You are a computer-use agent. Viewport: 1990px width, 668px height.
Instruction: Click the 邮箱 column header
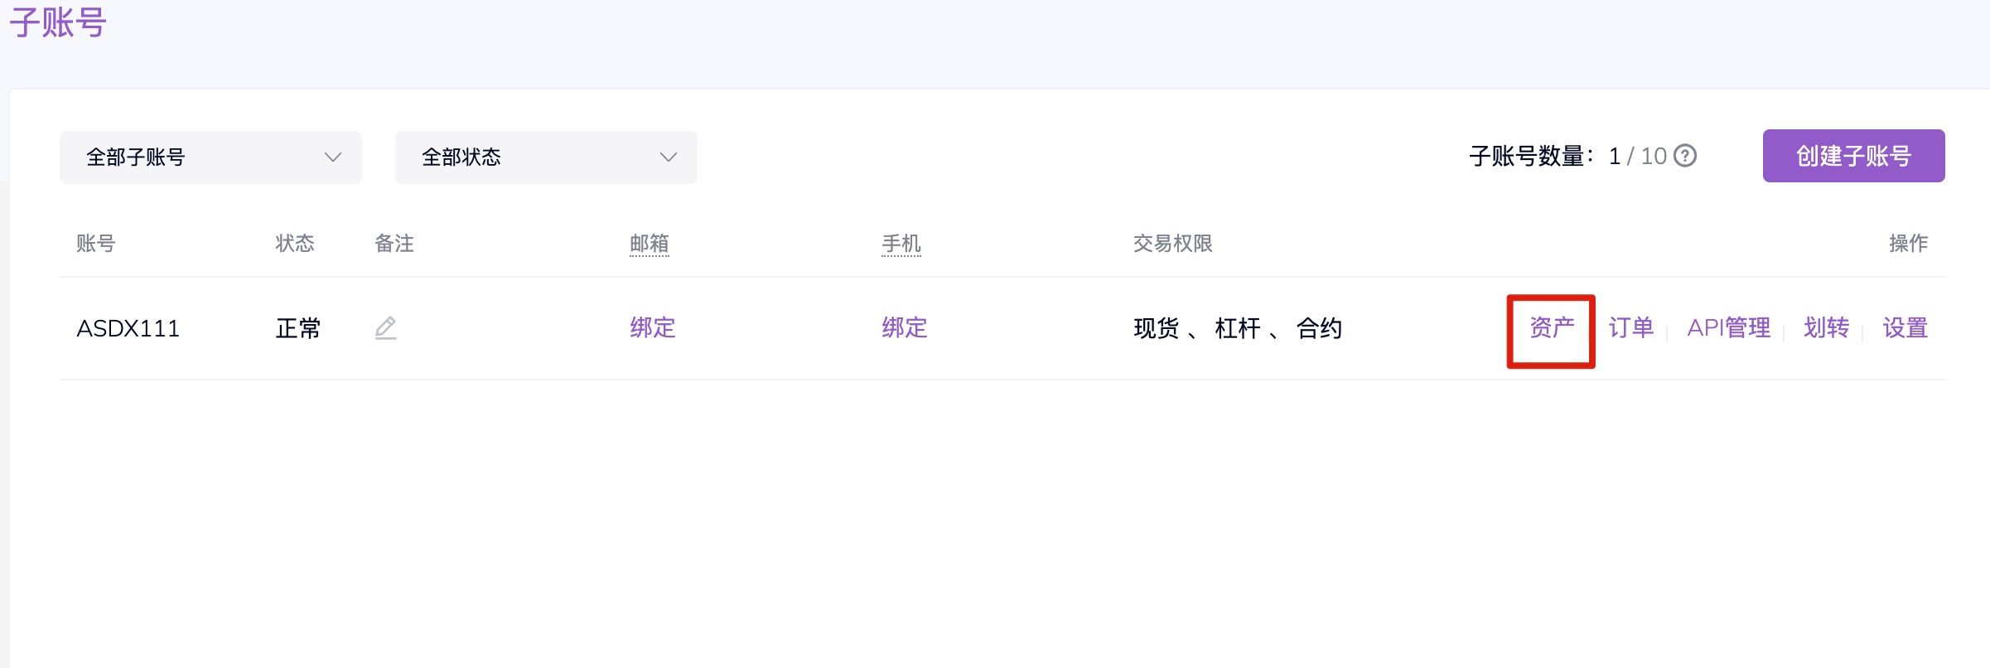pyautogui.click(x=650, y=244)
